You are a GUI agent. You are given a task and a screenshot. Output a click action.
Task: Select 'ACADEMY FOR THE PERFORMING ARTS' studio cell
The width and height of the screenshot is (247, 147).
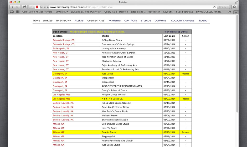coord(132,86)
